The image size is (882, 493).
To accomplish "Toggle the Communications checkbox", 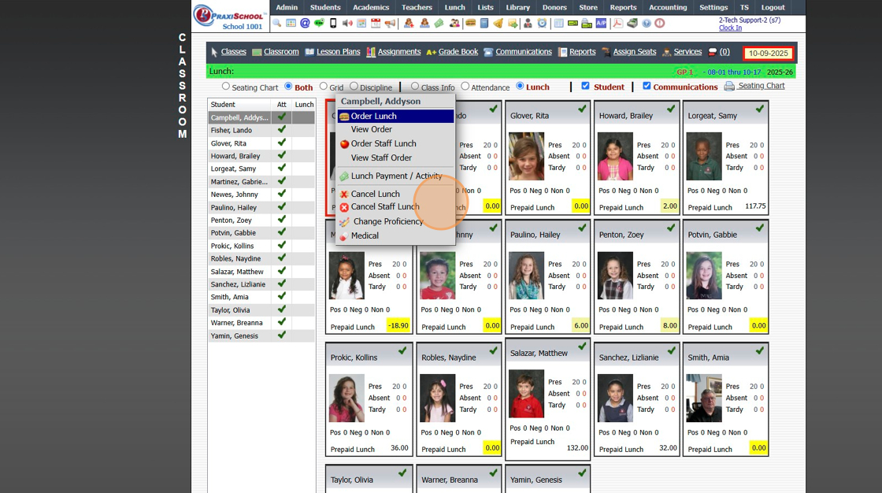I will coord(647,86).
